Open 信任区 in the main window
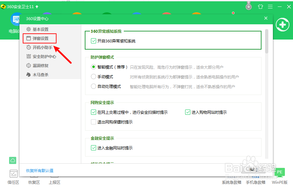Screen dimensions: 293x187 (13, 177)
